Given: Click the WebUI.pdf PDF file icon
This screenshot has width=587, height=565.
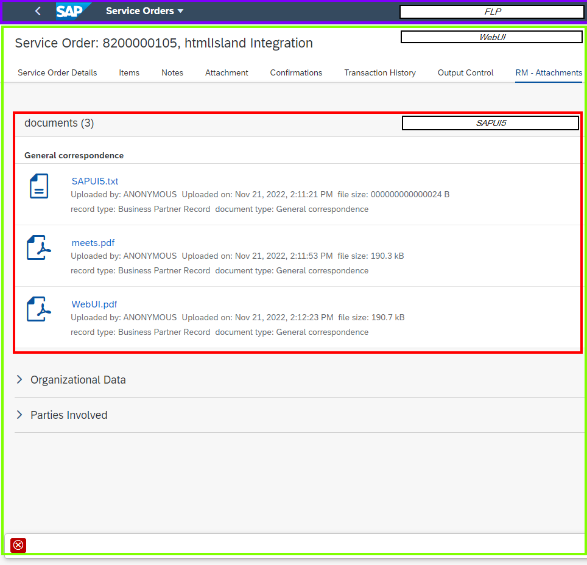Looking at the screenshot, I should 39,309.
